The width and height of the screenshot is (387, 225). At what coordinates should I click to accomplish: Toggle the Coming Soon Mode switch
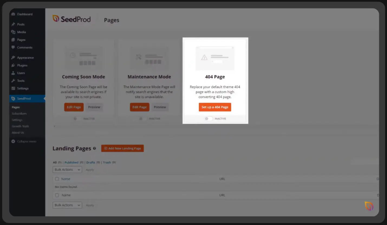[x=77, y=119]
